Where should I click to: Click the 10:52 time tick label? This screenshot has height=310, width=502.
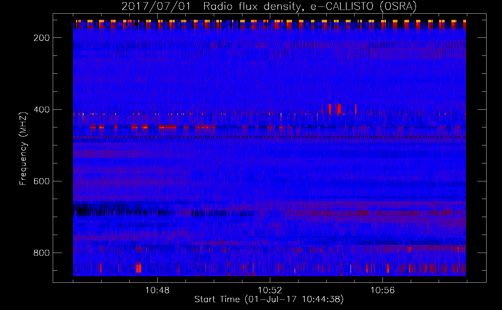coord(270,290)
